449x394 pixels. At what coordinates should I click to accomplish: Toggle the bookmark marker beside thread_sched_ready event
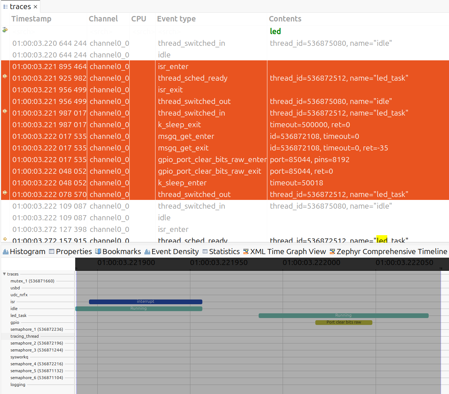pos(5,77)
